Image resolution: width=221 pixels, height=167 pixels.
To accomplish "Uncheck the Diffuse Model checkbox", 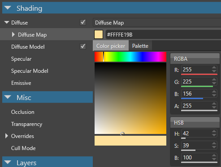I will pos(83,46).
